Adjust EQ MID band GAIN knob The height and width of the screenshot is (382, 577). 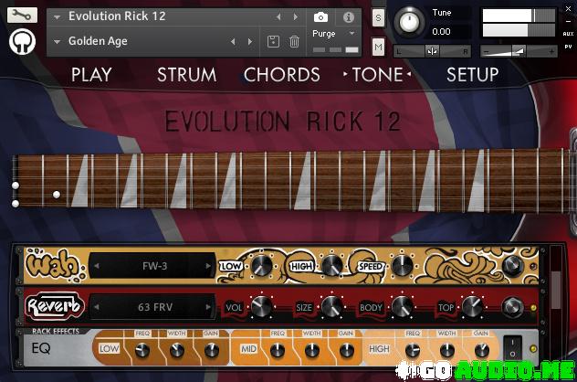[346, 350]
